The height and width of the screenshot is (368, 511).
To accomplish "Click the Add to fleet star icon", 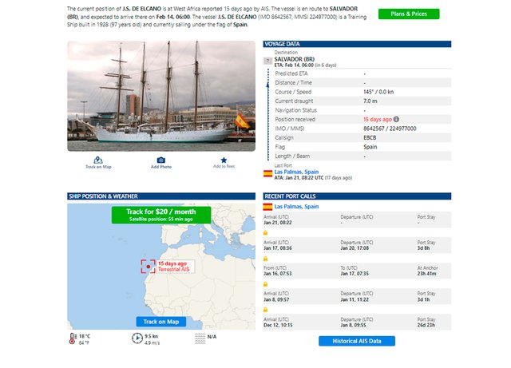I will tap(224, 160).
